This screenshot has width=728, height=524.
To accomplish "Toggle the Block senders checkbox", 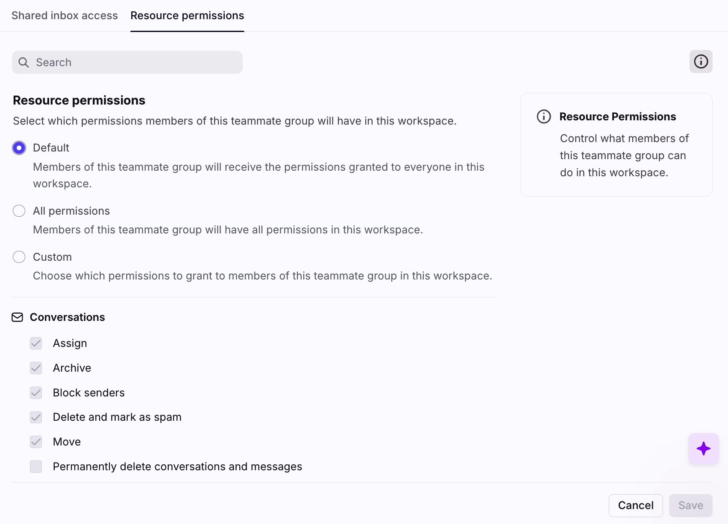I will coord(36,393).
